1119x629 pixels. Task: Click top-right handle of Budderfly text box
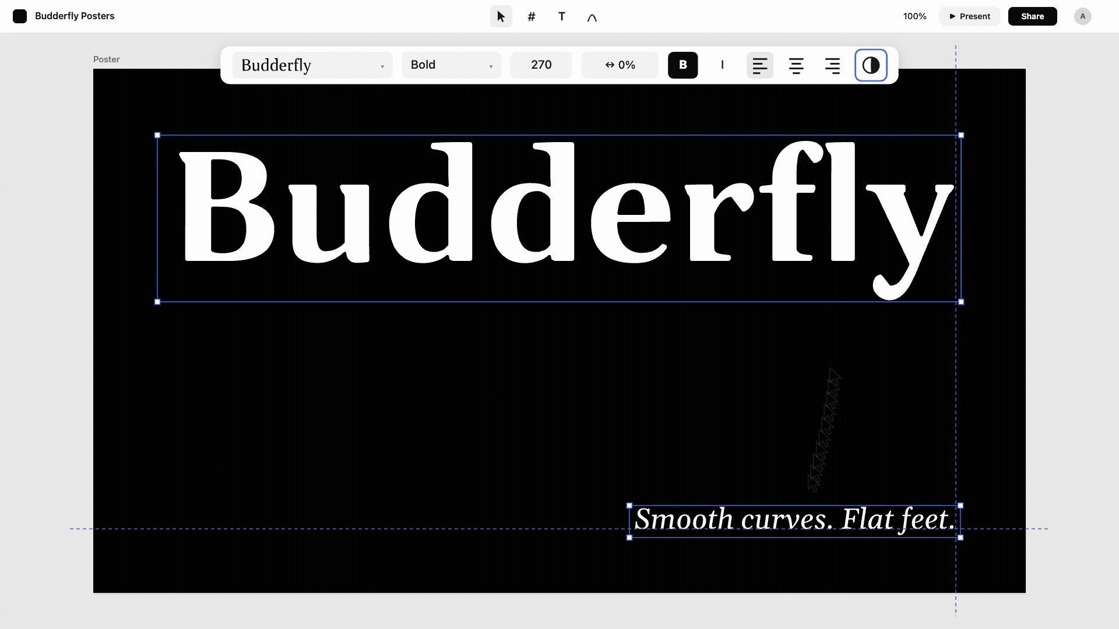[x=961, y=135]
